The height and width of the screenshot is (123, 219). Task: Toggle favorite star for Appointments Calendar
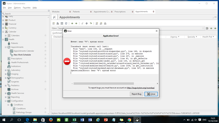(45, 51)
